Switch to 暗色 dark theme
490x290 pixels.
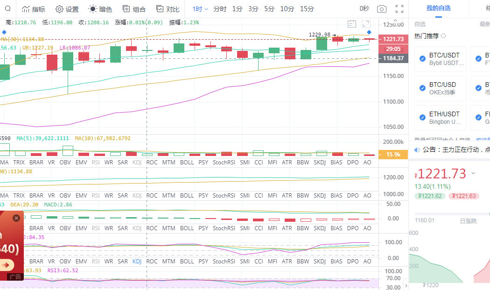point(100,9)
